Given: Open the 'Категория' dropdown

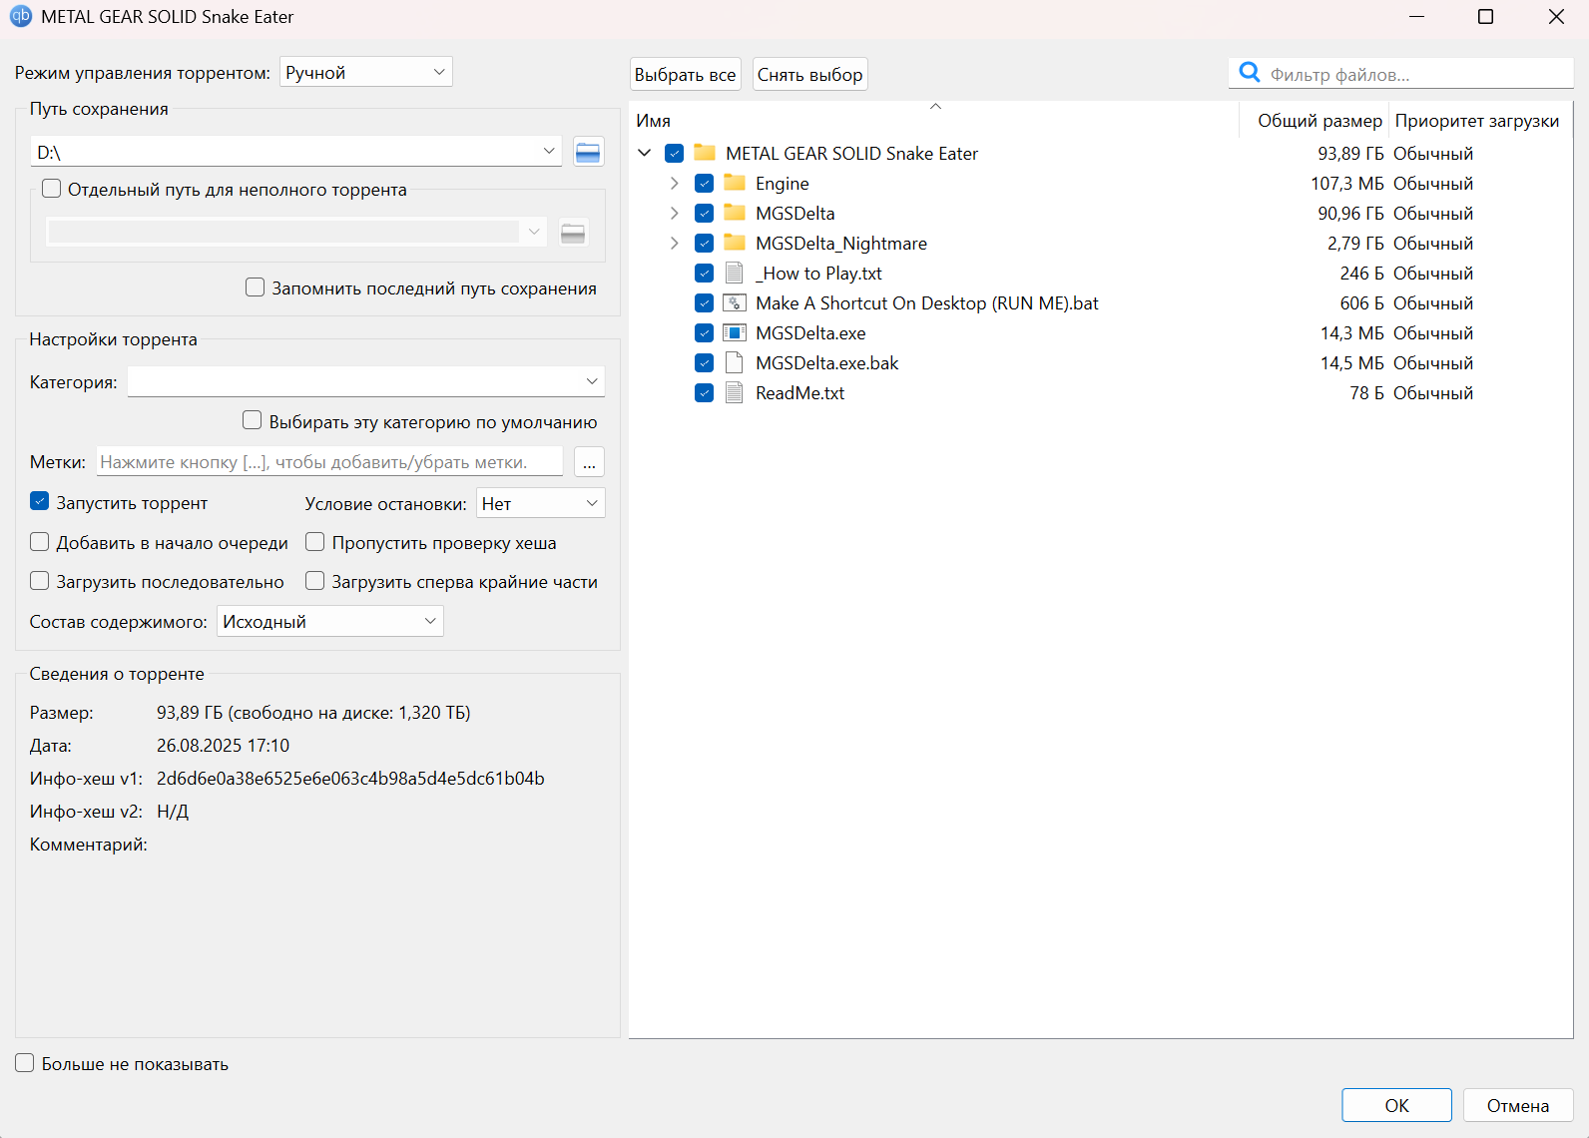Looking at the screenshot, I should [x=366, y=381].
